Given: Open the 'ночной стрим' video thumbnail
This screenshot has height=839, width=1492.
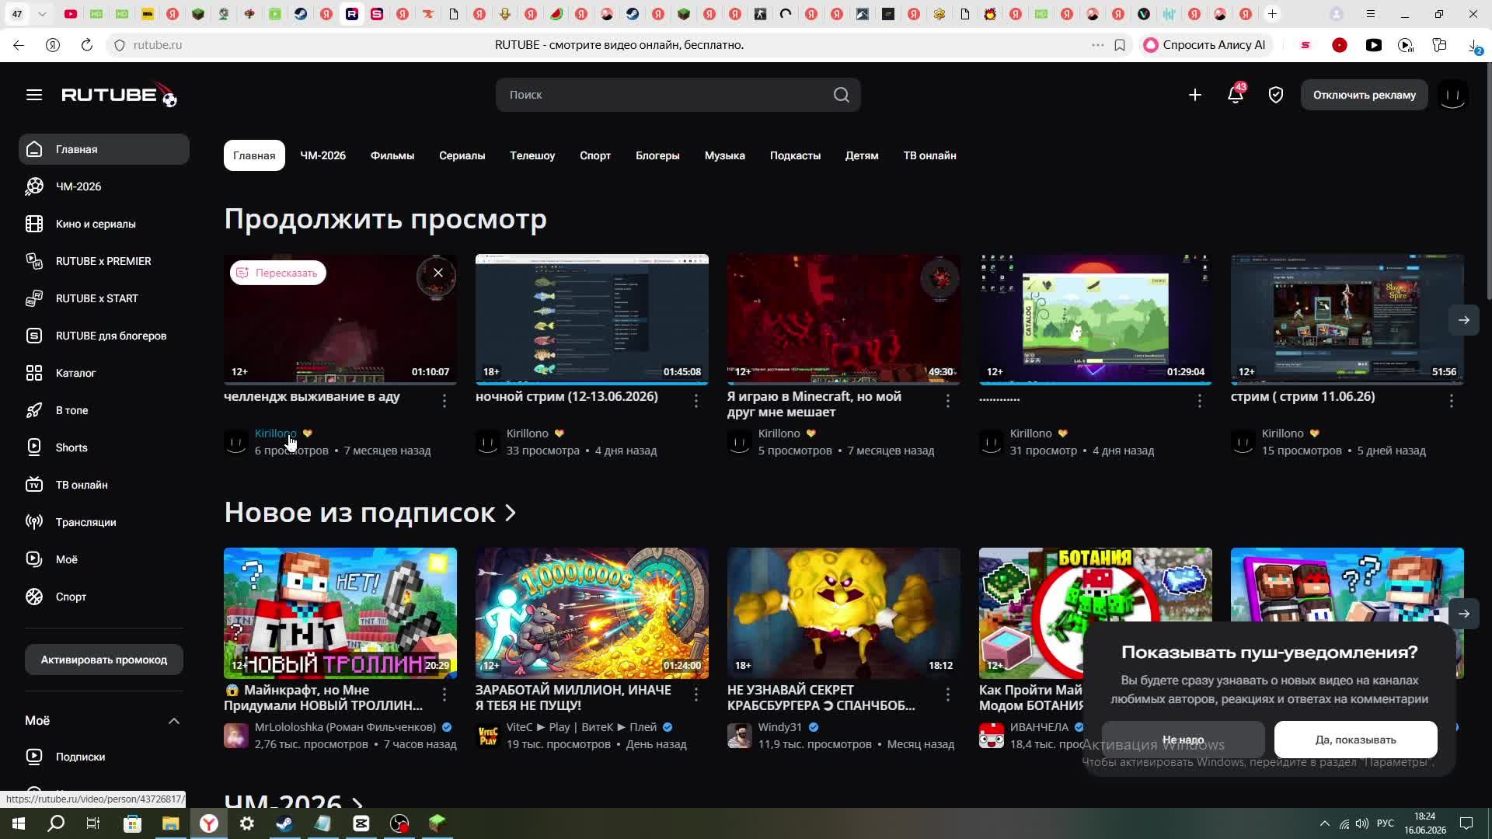Looking at the screenshot, I should tap(592, 319).
